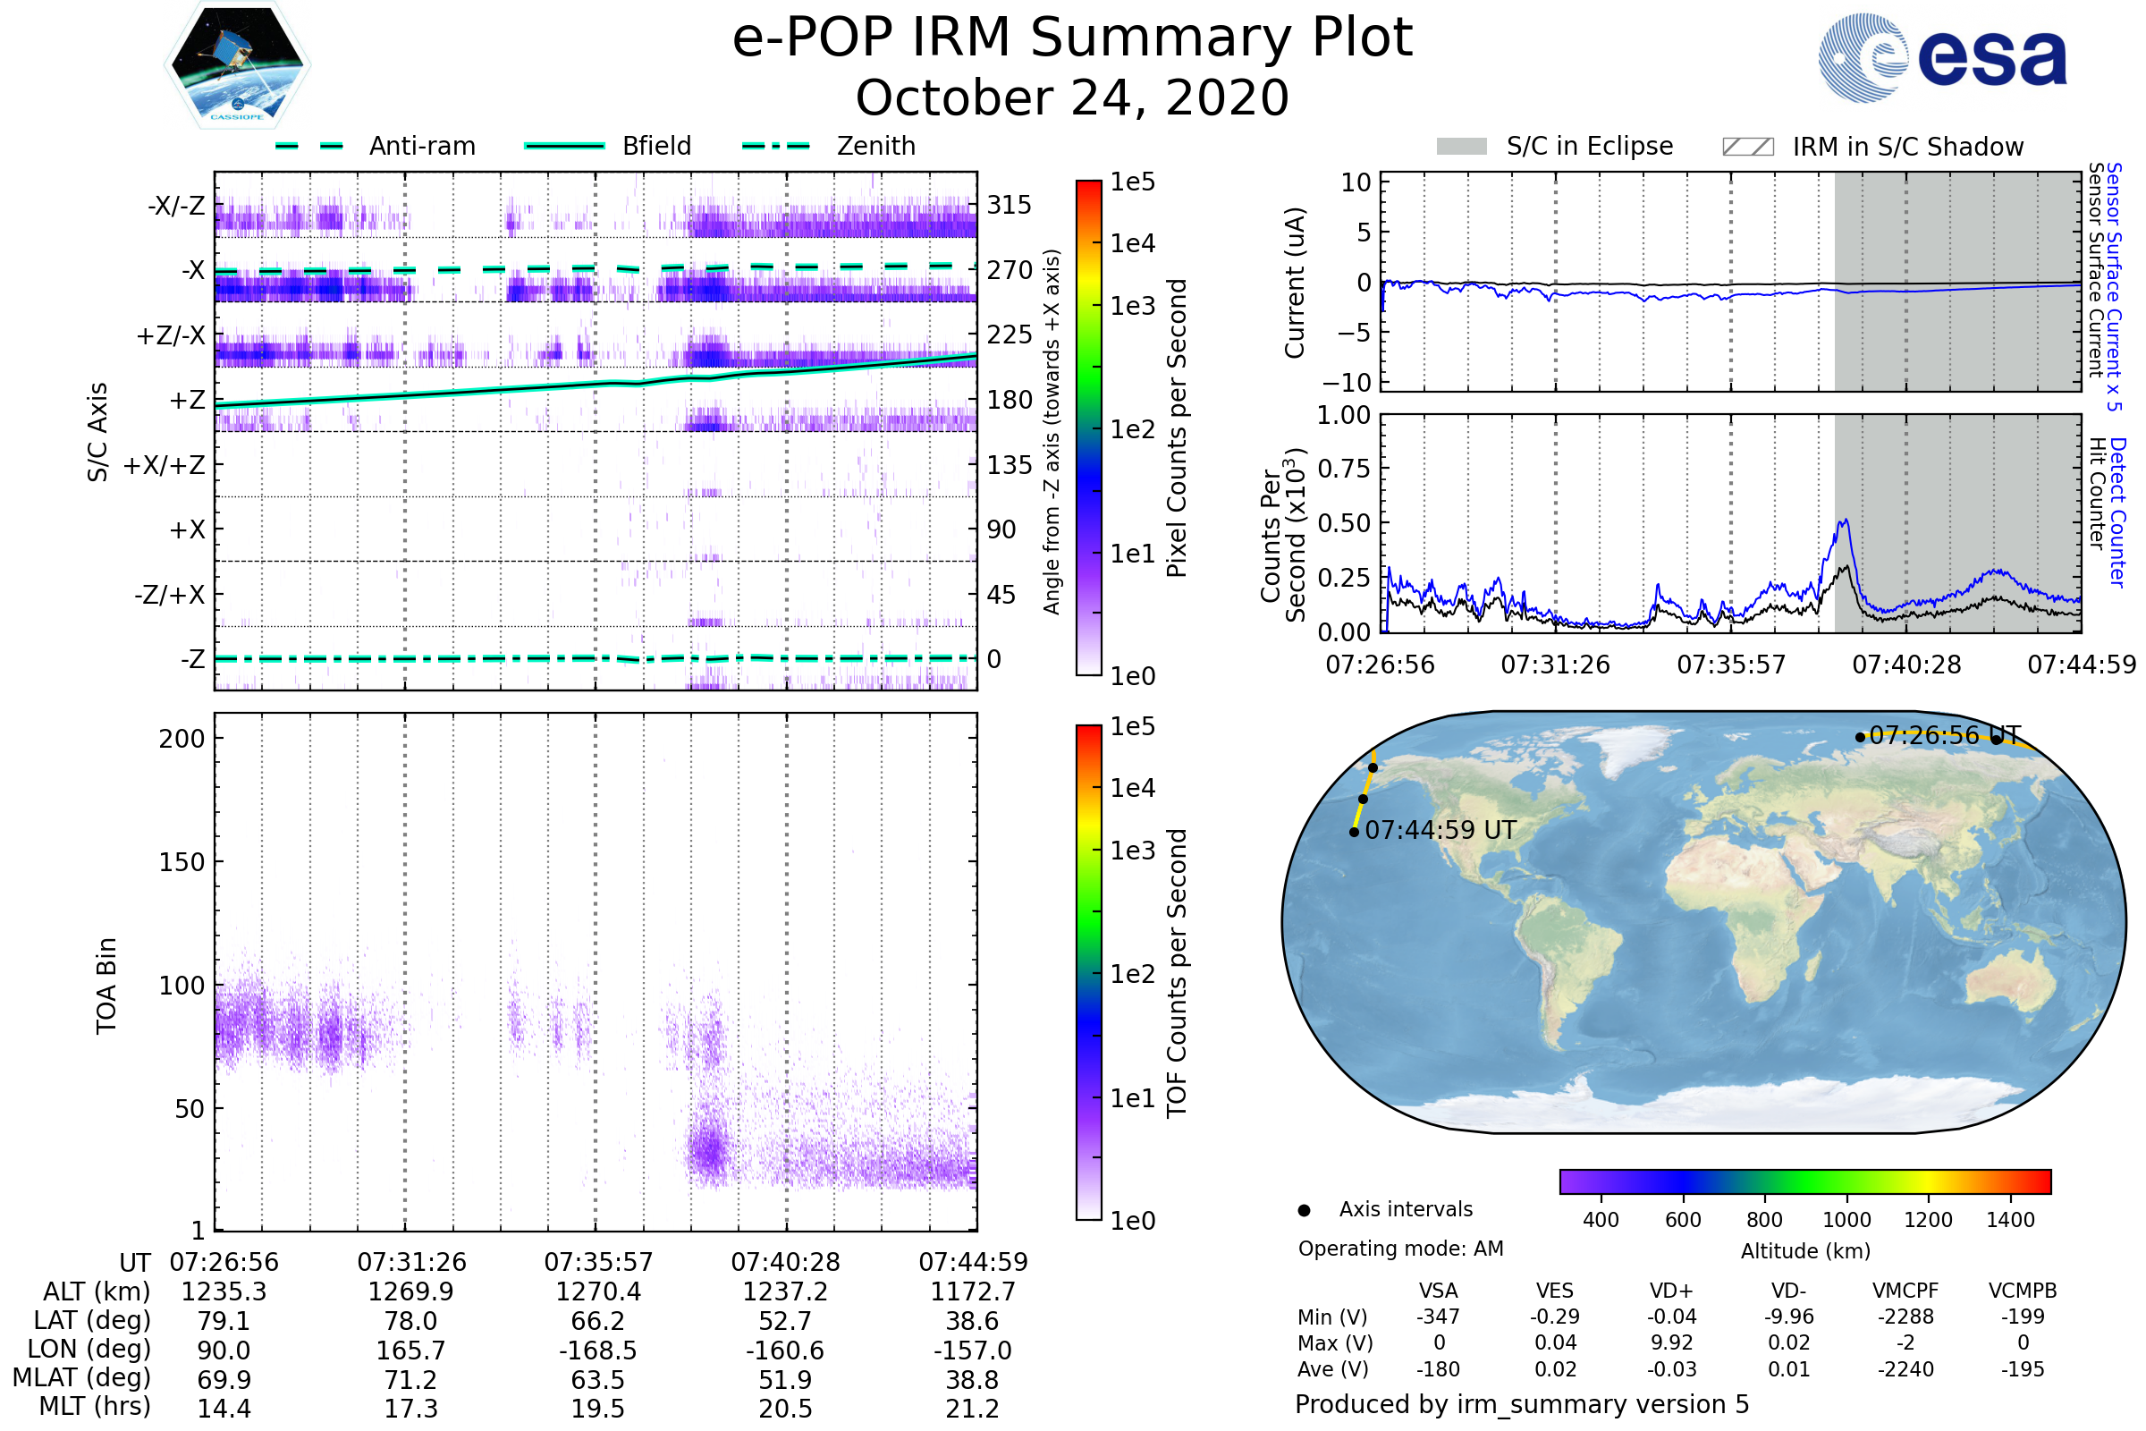This screenshot has height=1431, width=2146.
Task: Click the 07:26:56 UT start point on map
Action: pos(1861,737)
